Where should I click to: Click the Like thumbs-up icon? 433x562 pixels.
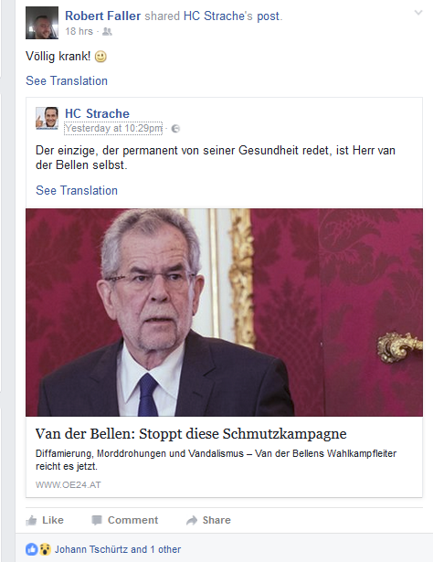32,520
